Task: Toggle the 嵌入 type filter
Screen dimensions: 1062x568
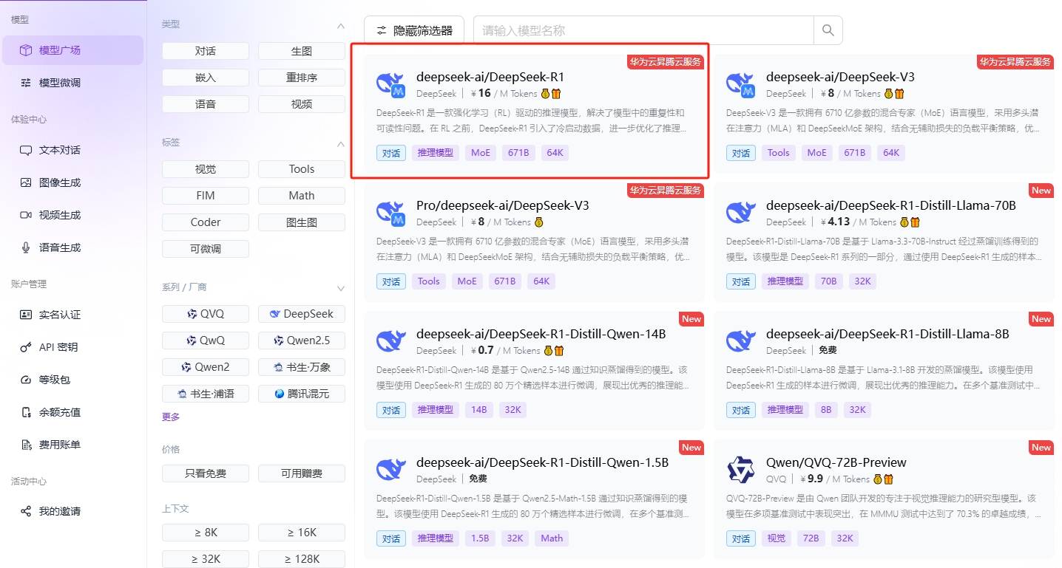Action: pyautogui.click(x=206, y=78)
